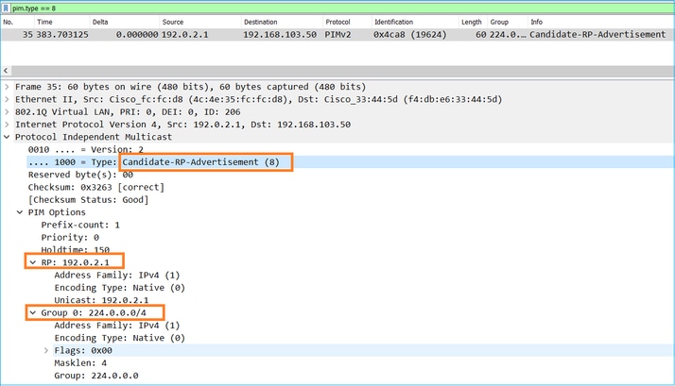Viewport: 675px width, 386px height.
Task: Click the display filter bookmark icon
Action: coord(6,8)
